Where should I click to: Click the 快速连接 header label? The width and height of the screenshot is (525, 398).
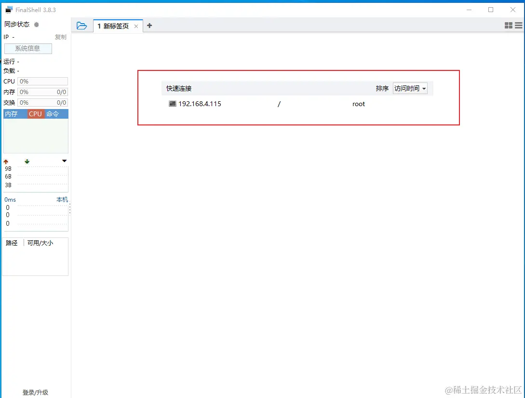click(179, 88)
